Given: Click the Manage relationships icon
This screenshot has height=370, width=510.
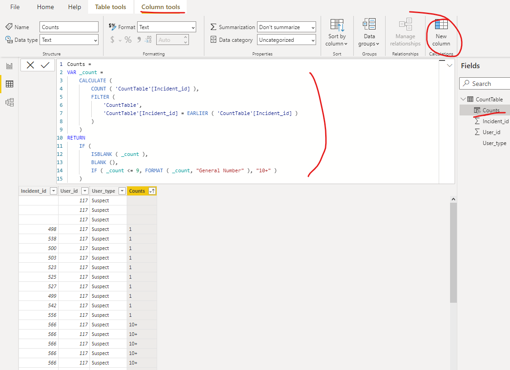Looking at the screenshot, I should [405, 25].
